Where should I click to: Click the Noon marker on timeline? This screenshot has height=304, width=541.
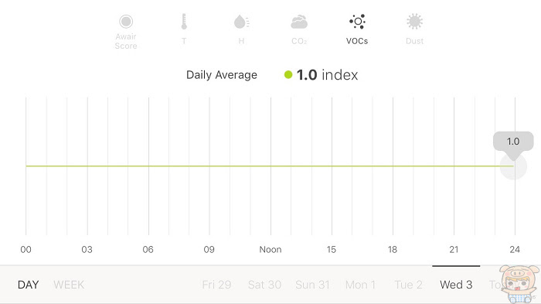click(x=270, y=249)
